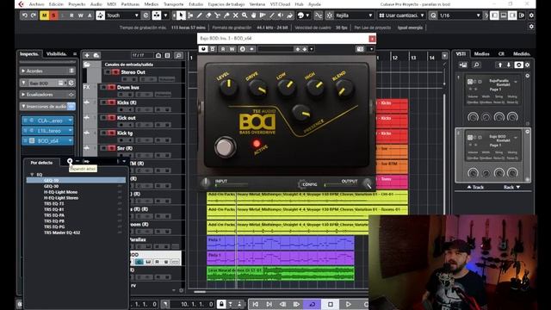Viewport: 551px width, 310px height.
Task: Switch to the Medios tab in right zone
Action: tap(481, 53)
